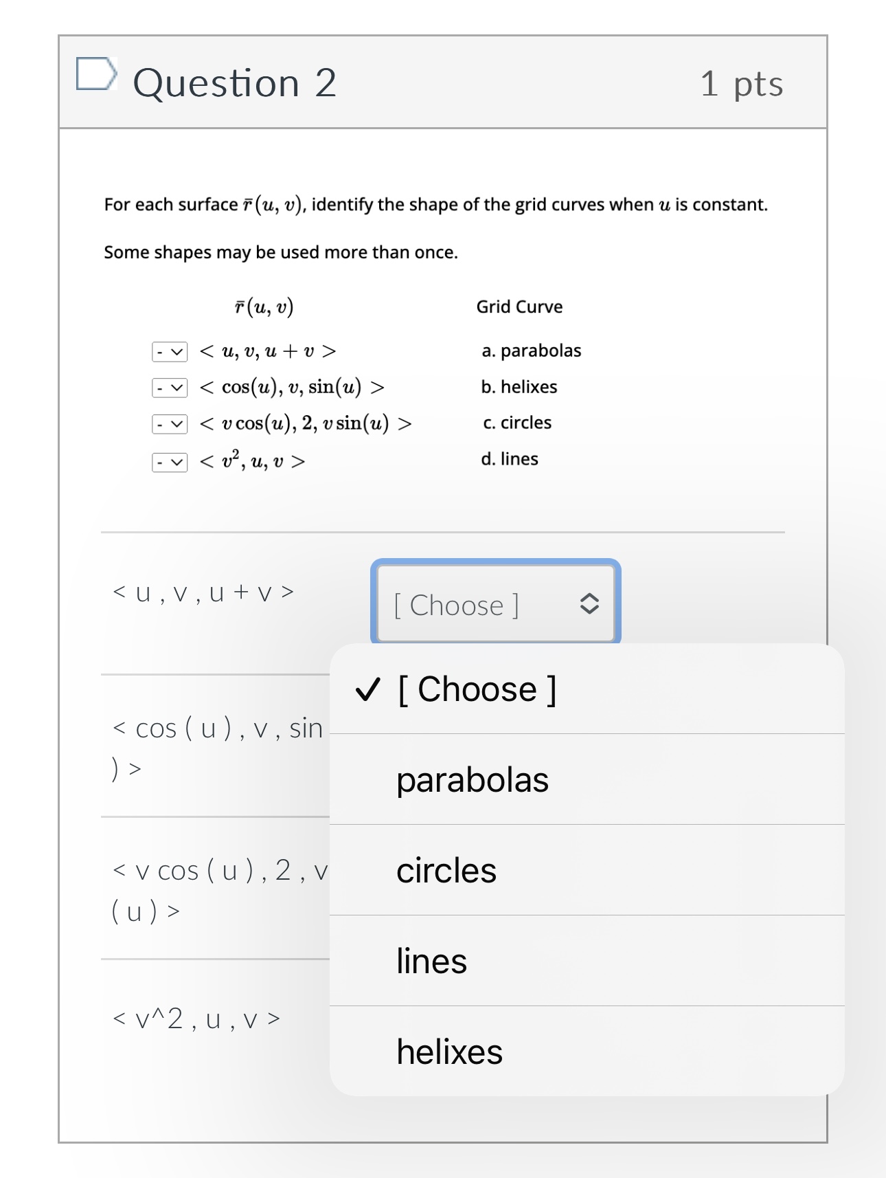Select lines from the open dropdown
This screenshot has height=1178, width=886.
coord(431,961)
